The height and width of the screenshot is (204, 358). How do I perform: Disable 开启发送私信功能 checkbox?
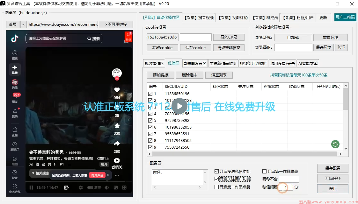tap(217, 172)
